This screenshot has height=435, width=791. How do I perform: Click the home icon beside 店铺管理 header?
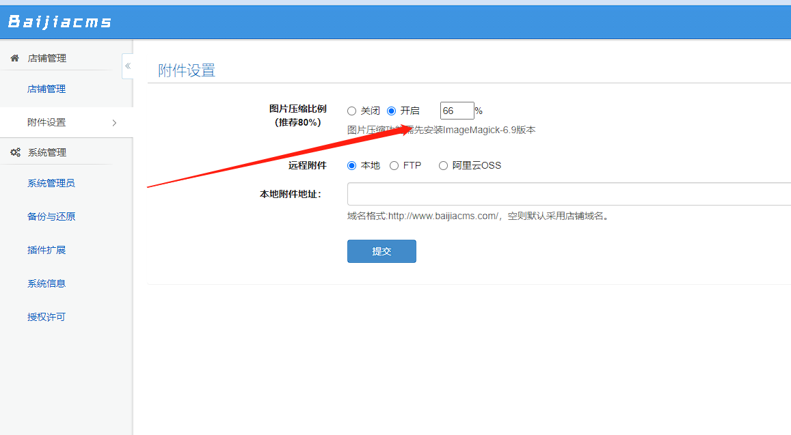point(14,57)
